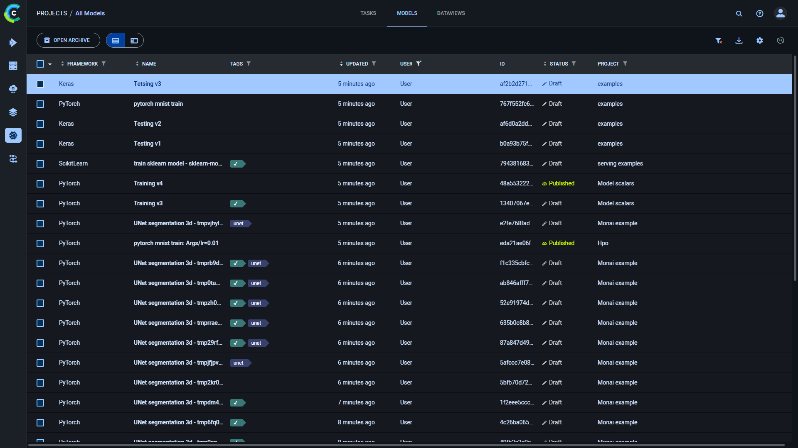Expand select-all dropdown arrow
This screenshot has width=798, height=448.
(50, 64)
